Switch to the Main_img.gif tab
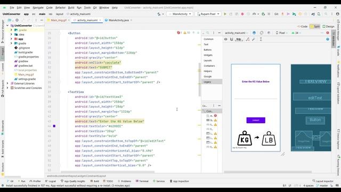341x192 pixels. [x=59, y=20]
